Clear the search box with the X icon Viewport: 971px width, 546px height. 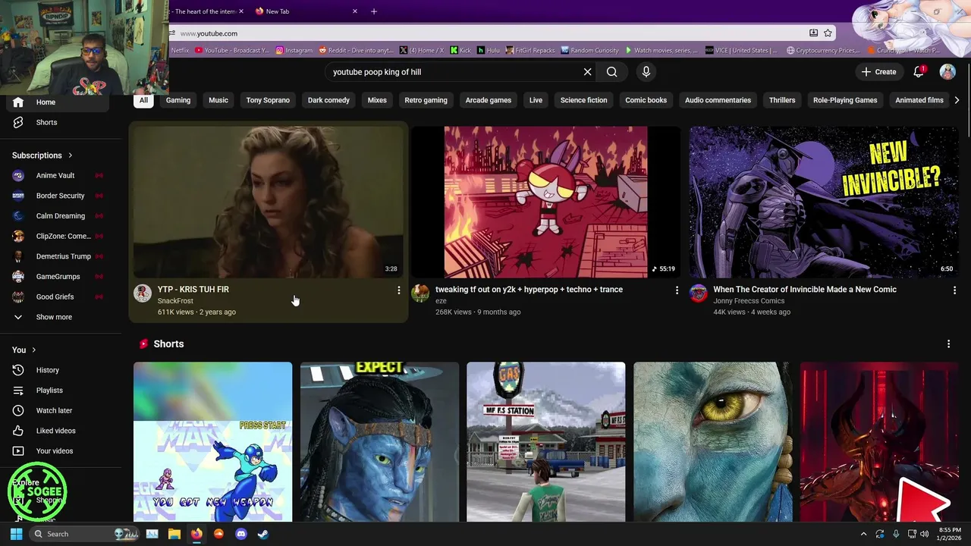(x=587, y=72)
